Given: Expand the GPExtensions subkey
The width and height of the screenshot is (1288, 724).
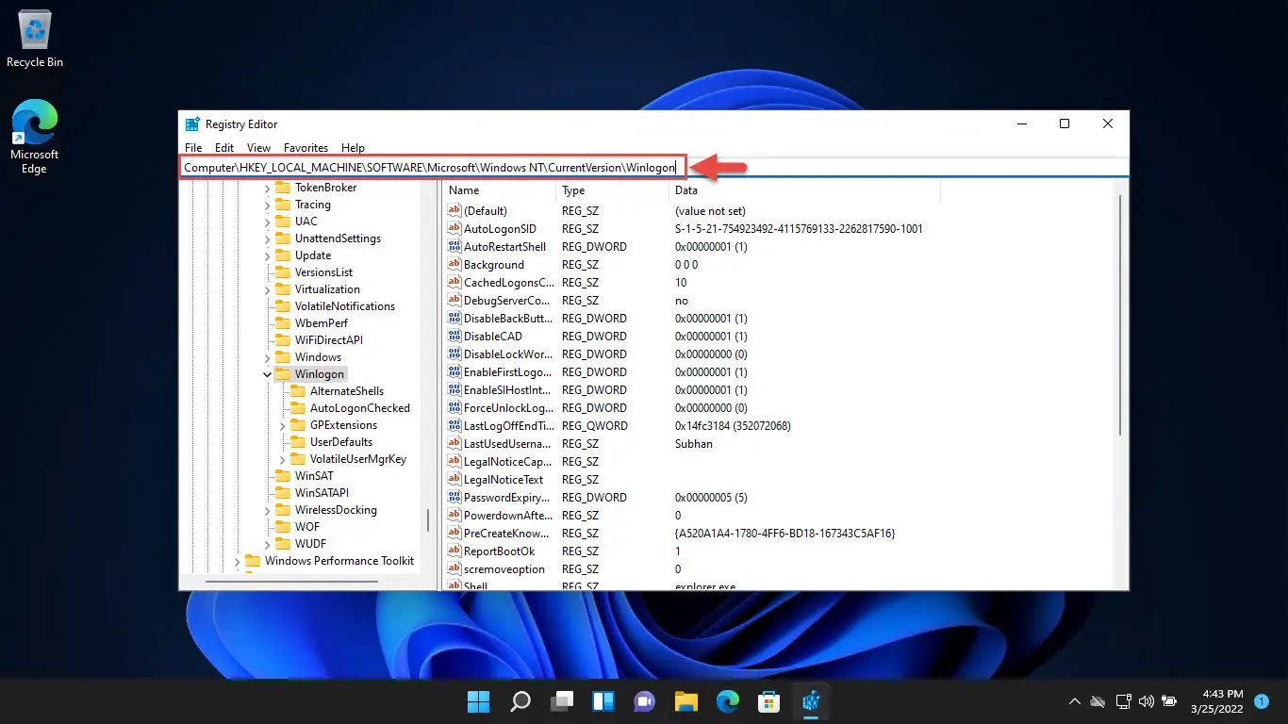Looking at the screenshot, I should [282, 425].
